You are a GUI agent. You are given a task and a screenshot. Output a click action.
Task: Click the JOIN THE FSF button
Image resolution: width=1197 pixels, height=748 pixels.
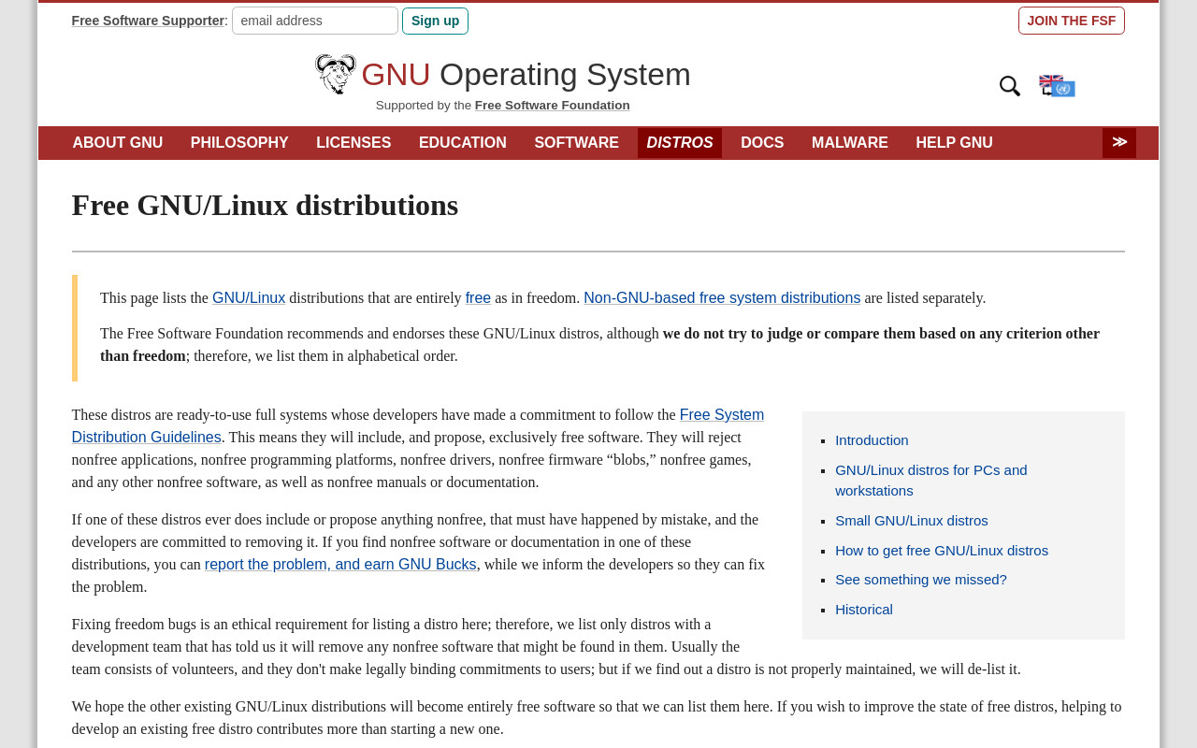click(1072, 21)
